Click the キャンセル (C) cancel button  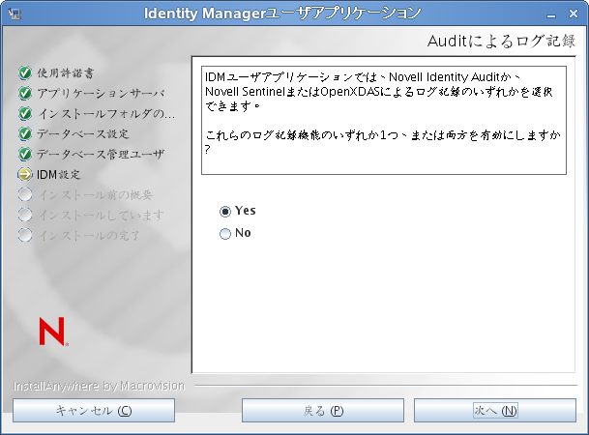click(94, 410)
